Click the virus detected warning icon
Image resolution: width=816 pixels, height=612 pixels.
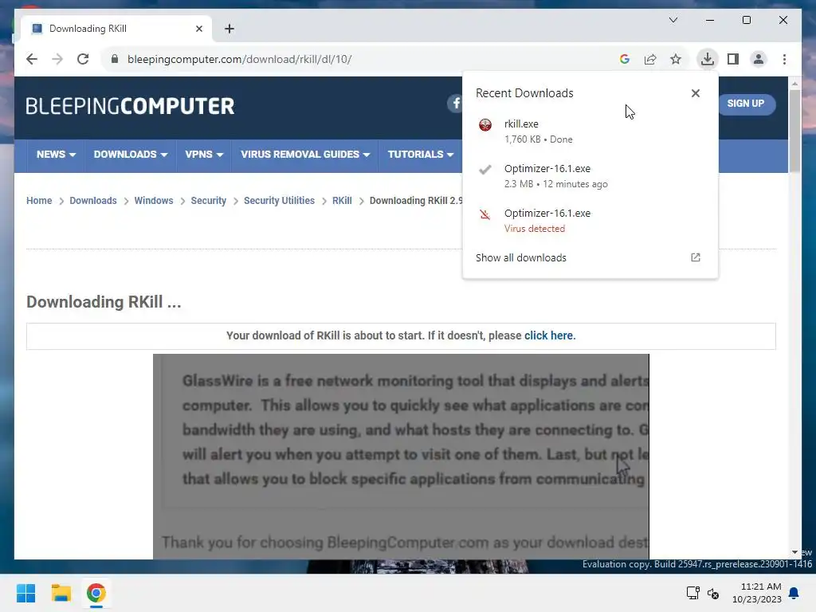coord(485,214)
